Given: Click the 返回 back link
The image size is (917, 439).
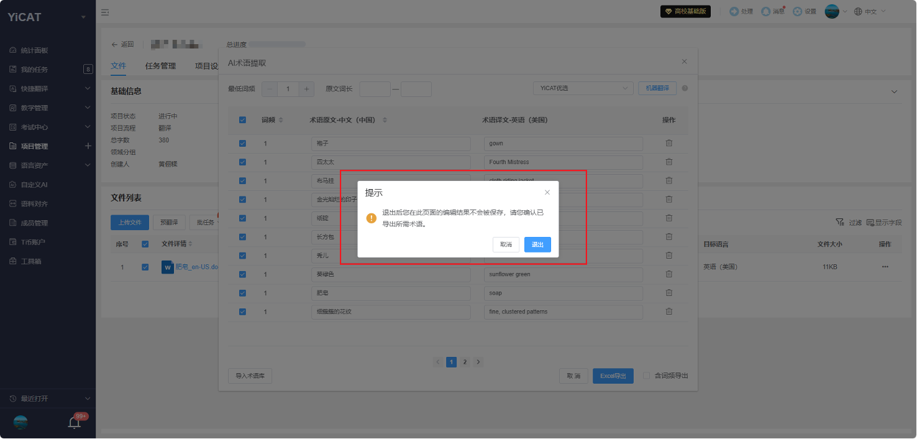Looking at the screenshot, I should coord(122,44).
